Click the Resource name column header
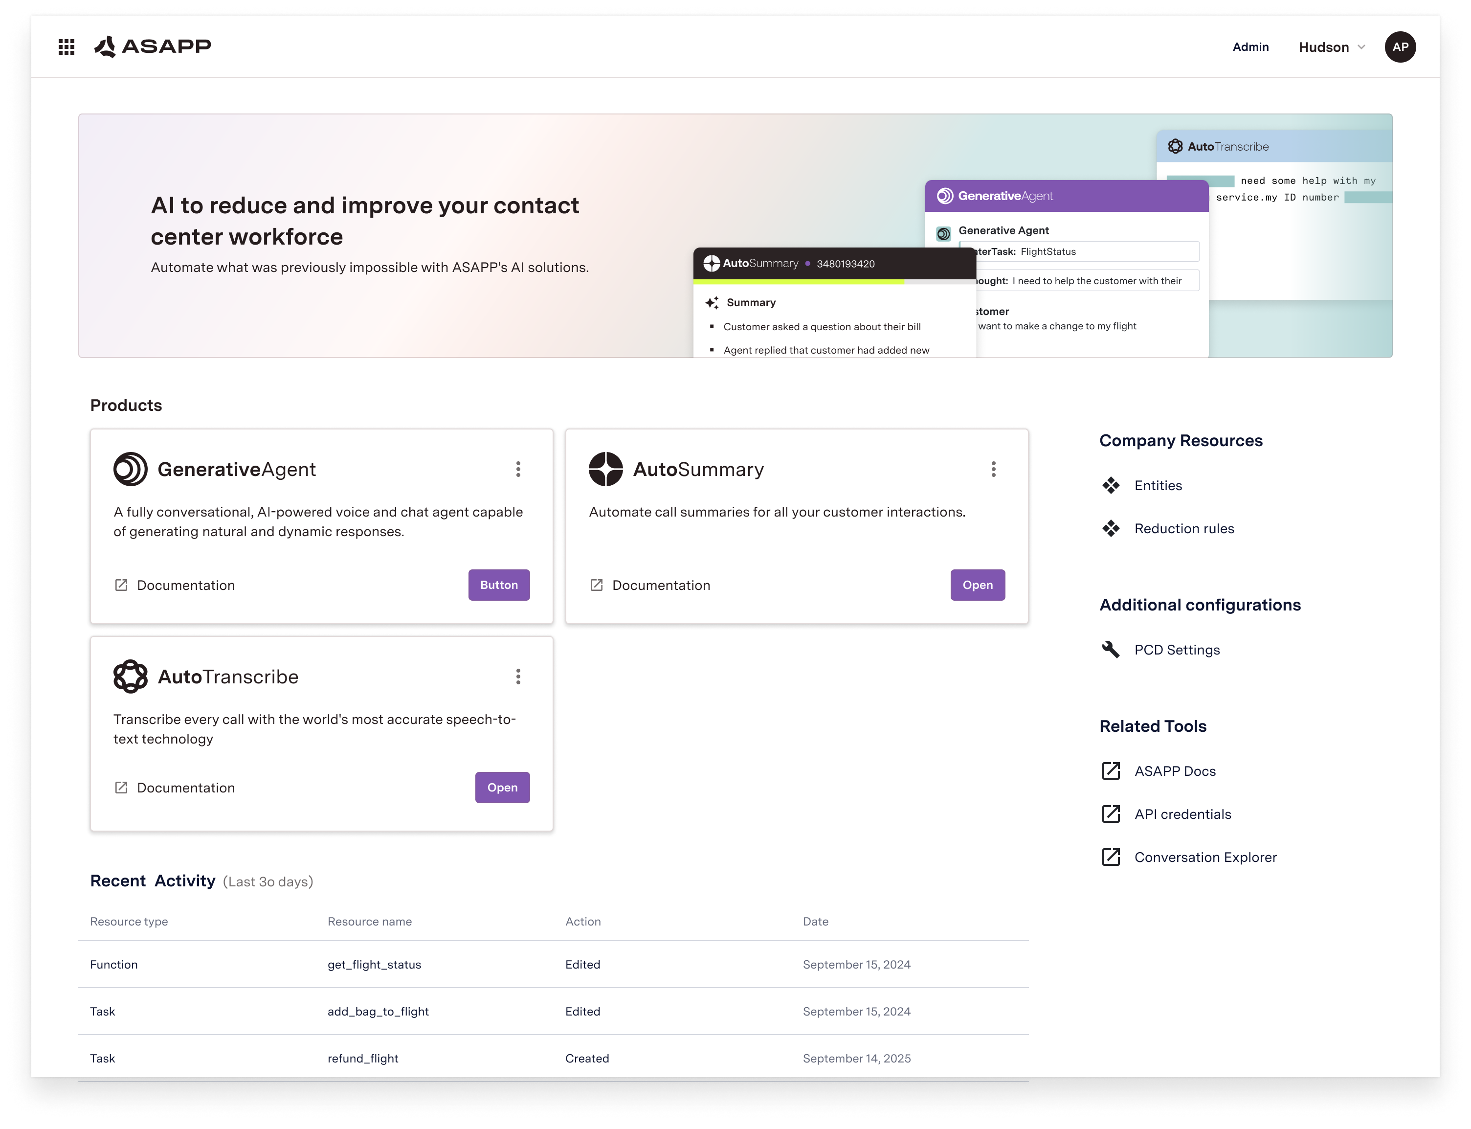 [x=369, y=921]
